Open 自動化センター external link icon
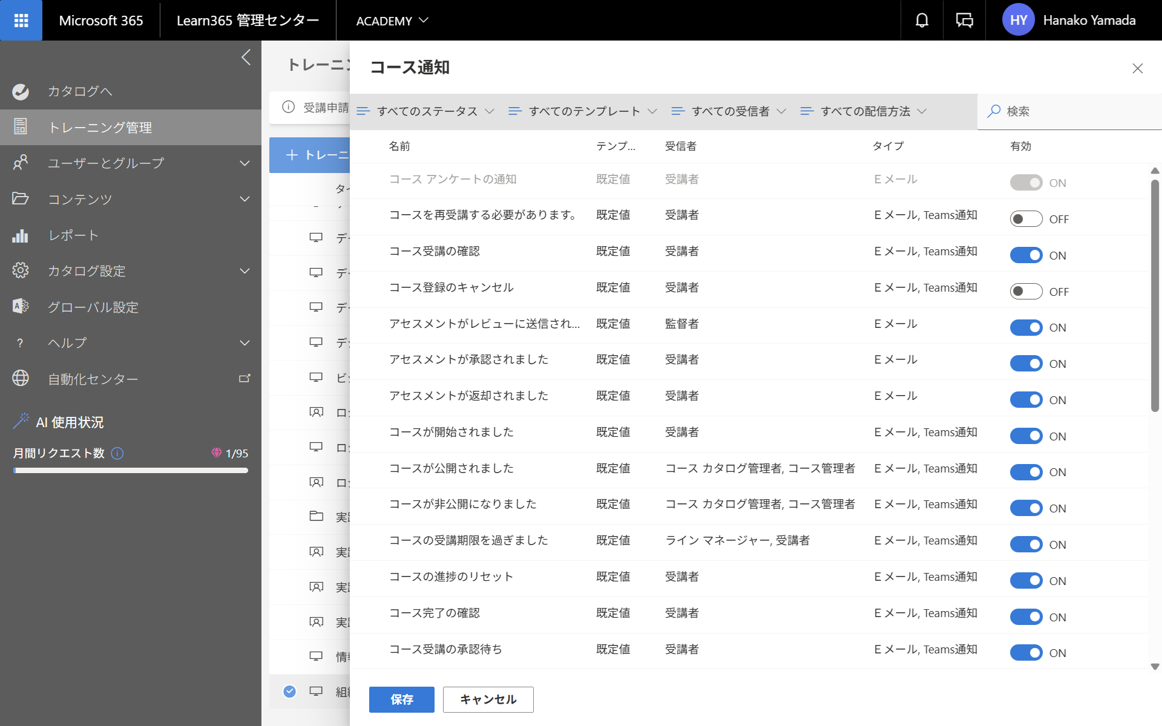1162x726 pixels. [245, 378]
